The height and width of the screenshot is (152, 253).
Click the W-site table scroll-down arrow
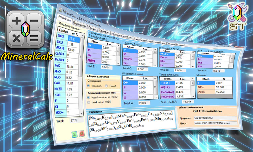pyautogui.click(x=156, y=97)
